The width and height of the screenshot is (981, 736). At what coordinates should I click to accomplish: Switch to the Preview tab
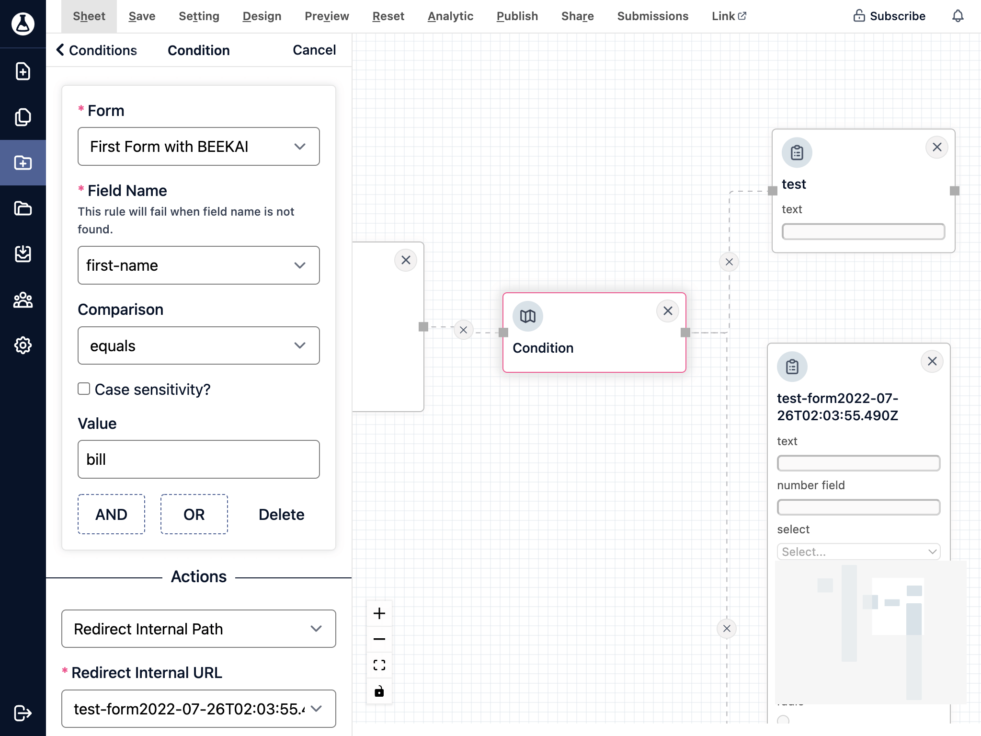point(325,16)
